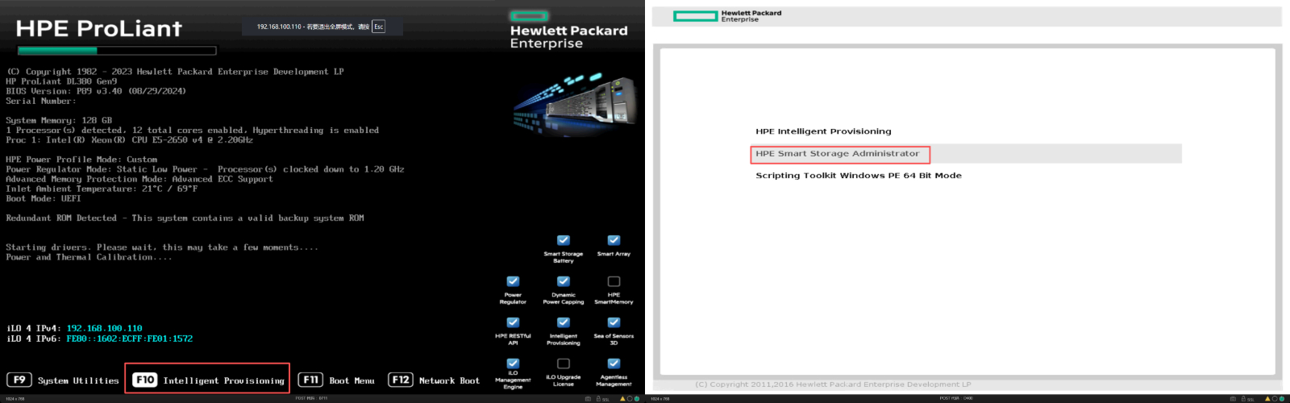
Task: Toggle the Smart Array checkbox
Action: [x=614, y=240]
